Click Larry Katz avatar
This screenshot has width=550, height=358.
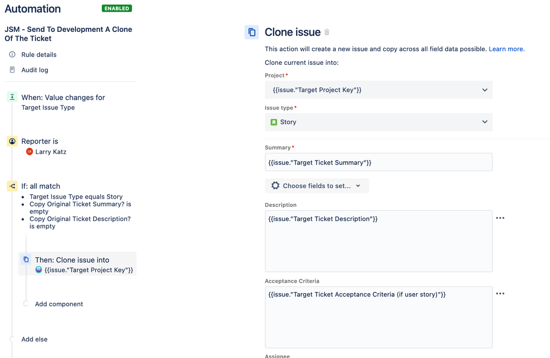coord(30,152)
